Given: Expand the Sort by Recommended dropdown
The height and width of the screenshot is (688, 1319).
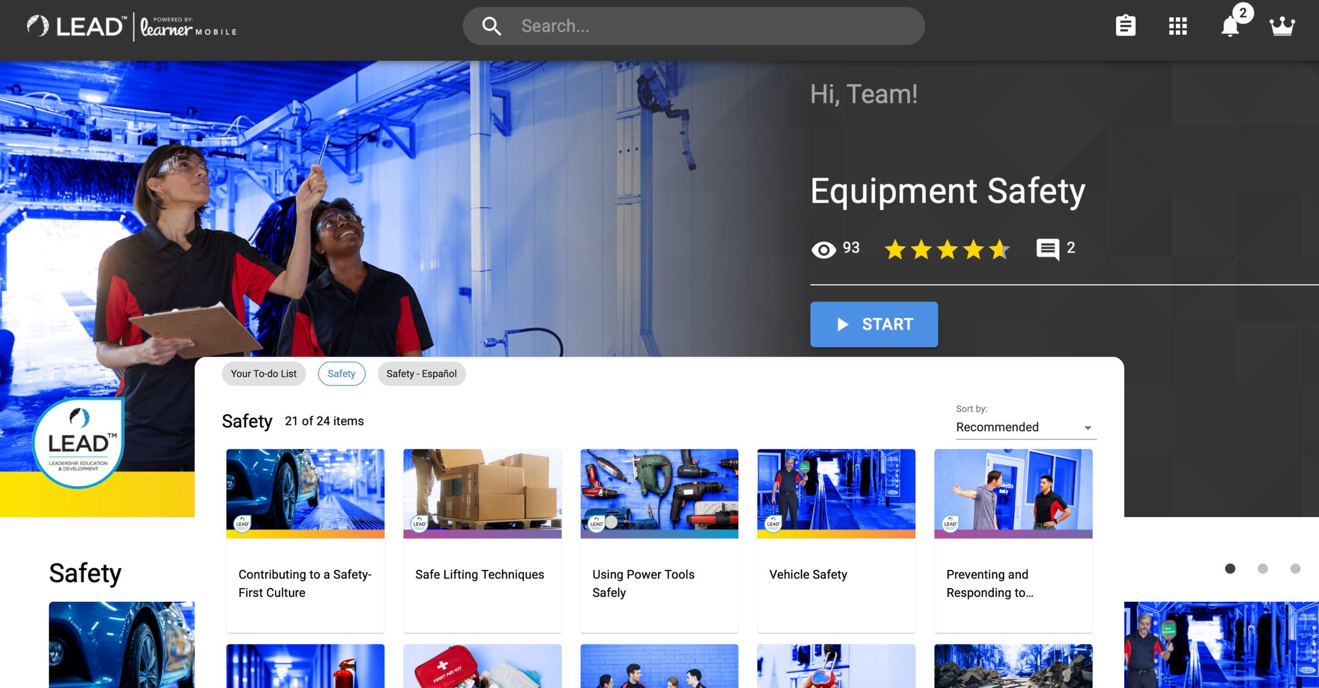Looking at the screenshot, I should 1025,427.
